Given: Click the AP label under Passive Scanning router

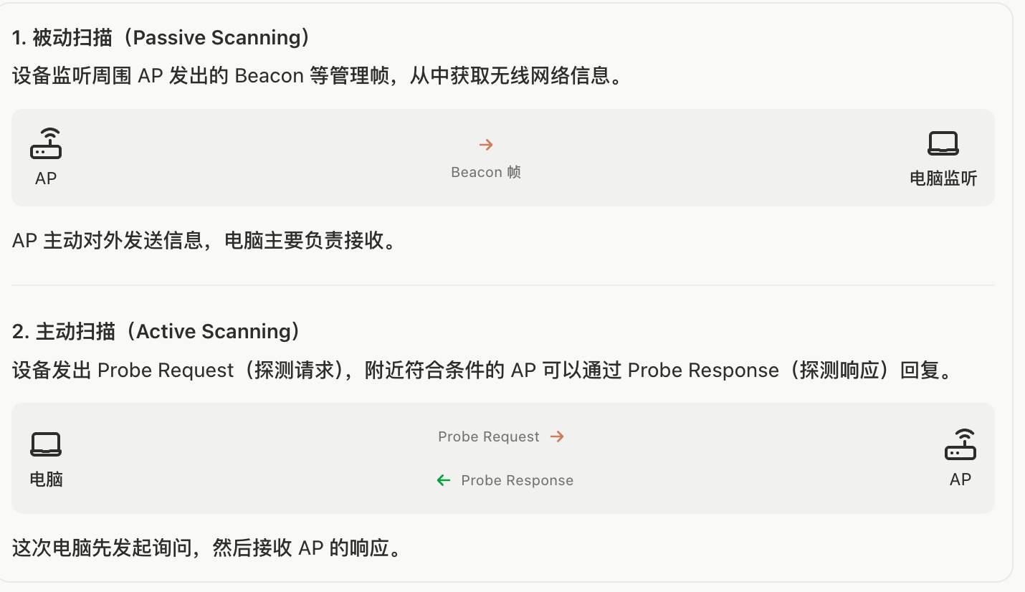Looking at the screenshot, I should coord(46,178).
